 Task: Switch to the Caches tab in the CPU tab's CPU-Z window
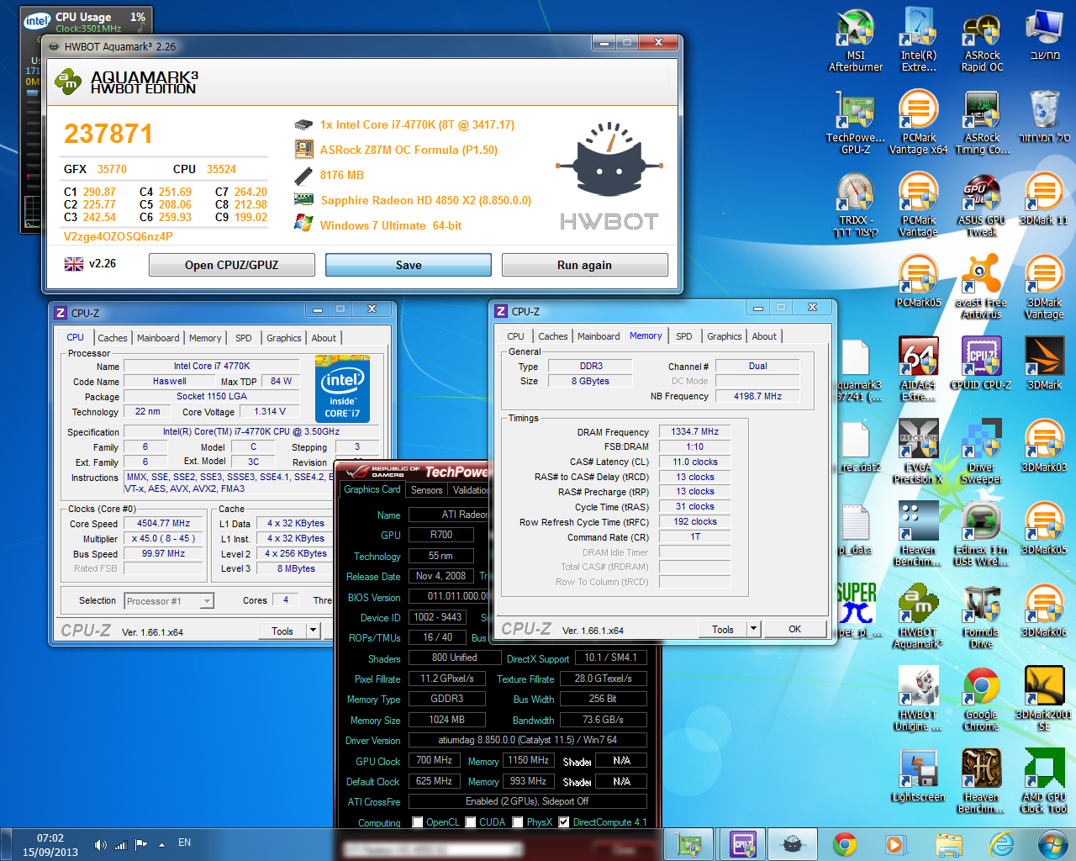click(113, 338)
